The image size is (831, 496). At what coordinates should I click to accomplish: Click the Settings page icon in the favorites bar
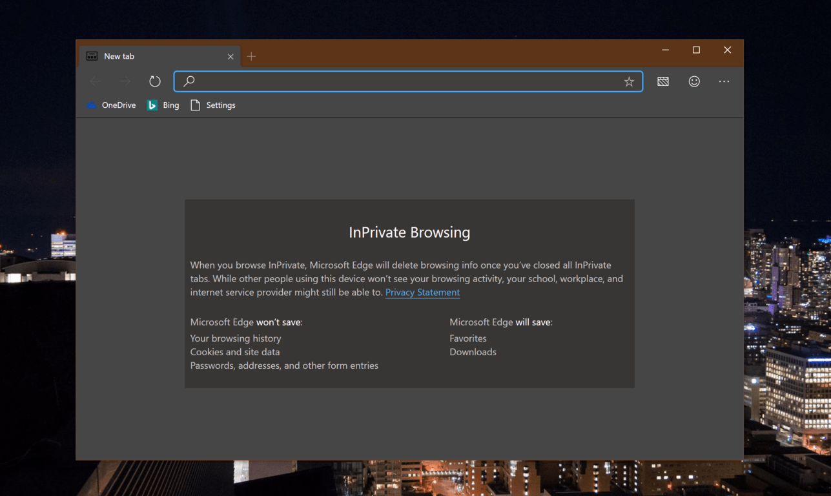195,105
